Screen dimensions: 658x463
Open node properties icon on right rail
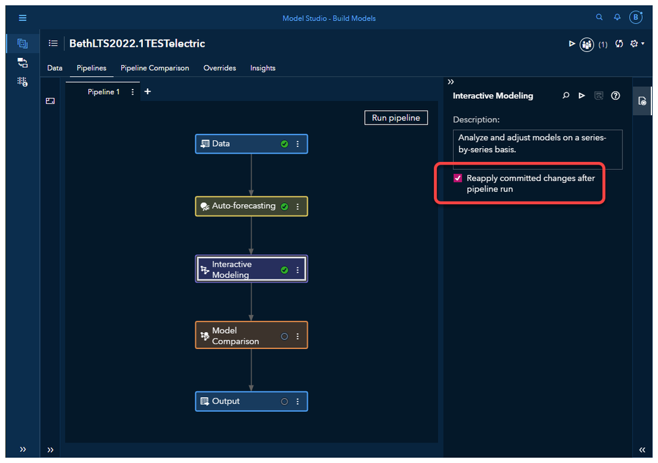click(642, 101)
